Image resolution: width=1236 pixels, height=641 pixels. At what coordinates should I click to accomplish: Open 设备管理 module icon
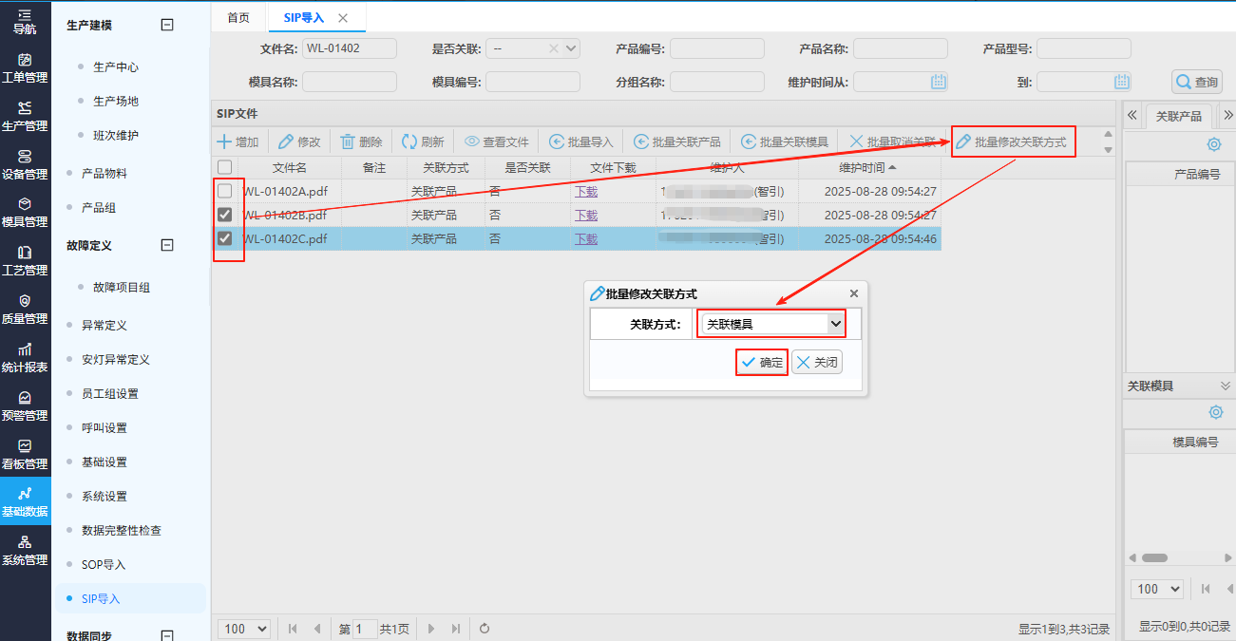(25, 163)
